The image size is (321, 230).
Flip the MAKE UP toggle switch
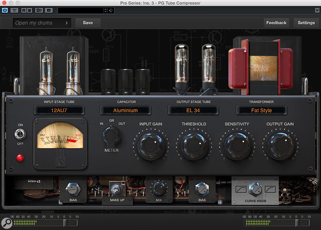click(116, 189)
